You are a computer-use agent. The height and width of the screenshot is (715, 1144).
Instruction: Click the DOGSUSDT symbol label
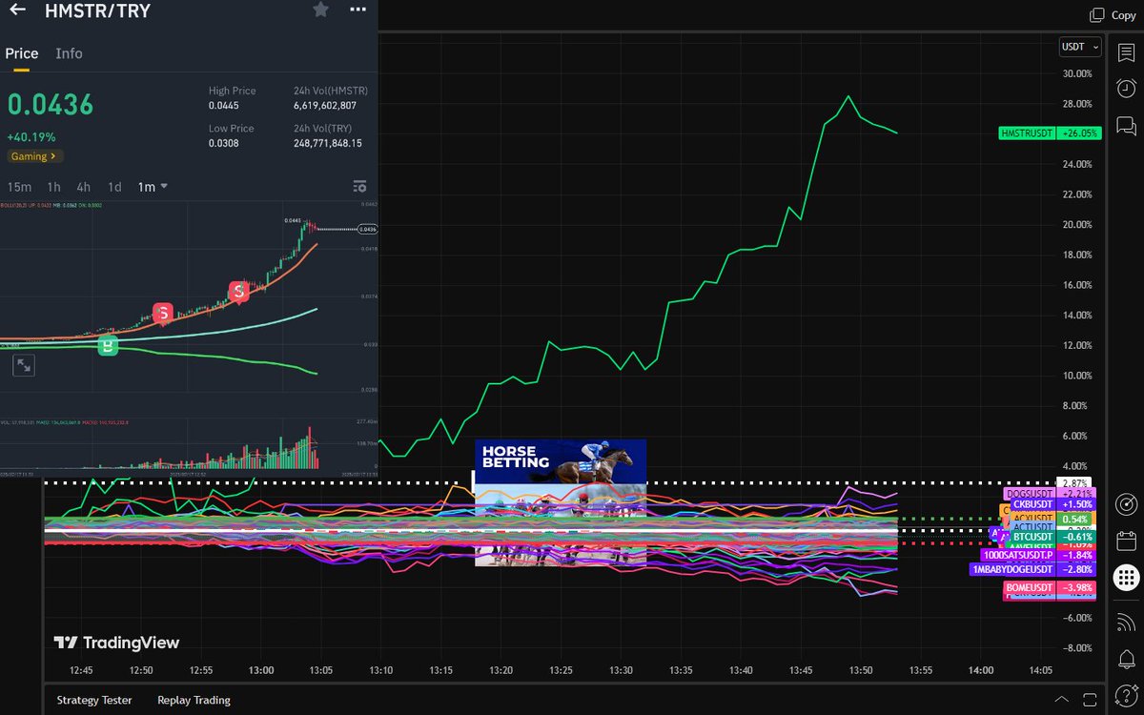pyautogui.click(x=1032, y=494)
